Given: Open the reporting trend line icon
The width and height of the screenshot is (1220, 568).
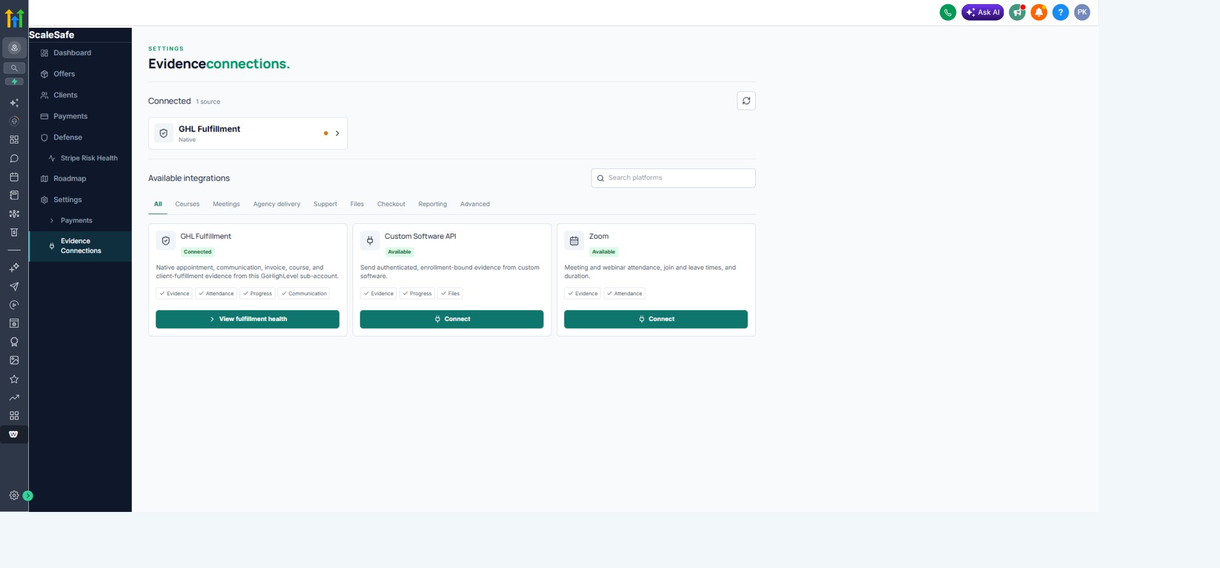Looking at the screenshot, I should (14, 397).
